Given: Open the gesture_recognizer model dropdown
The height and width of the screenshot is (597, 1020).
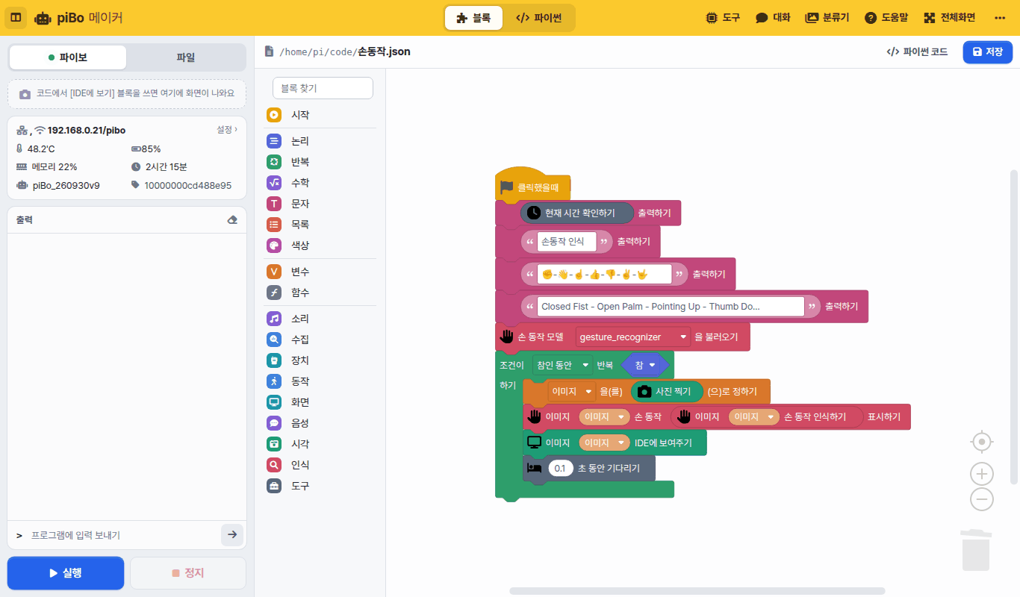Looking at the screenshot, I should point(633,337).
